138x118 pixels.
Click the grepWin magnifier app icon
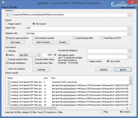point(3,3)
